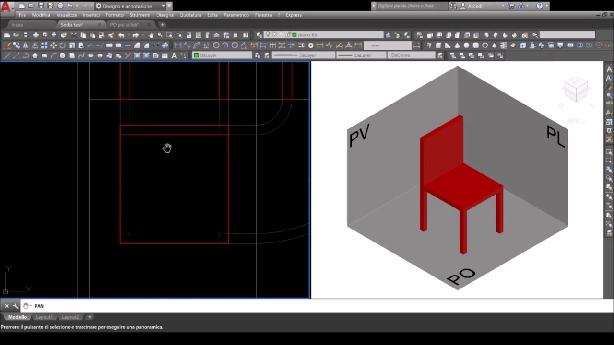Image resolution: width=614 pixels, height=345 pixels.
Task: Select the Radius dimension tool
Action: (216, 46)
